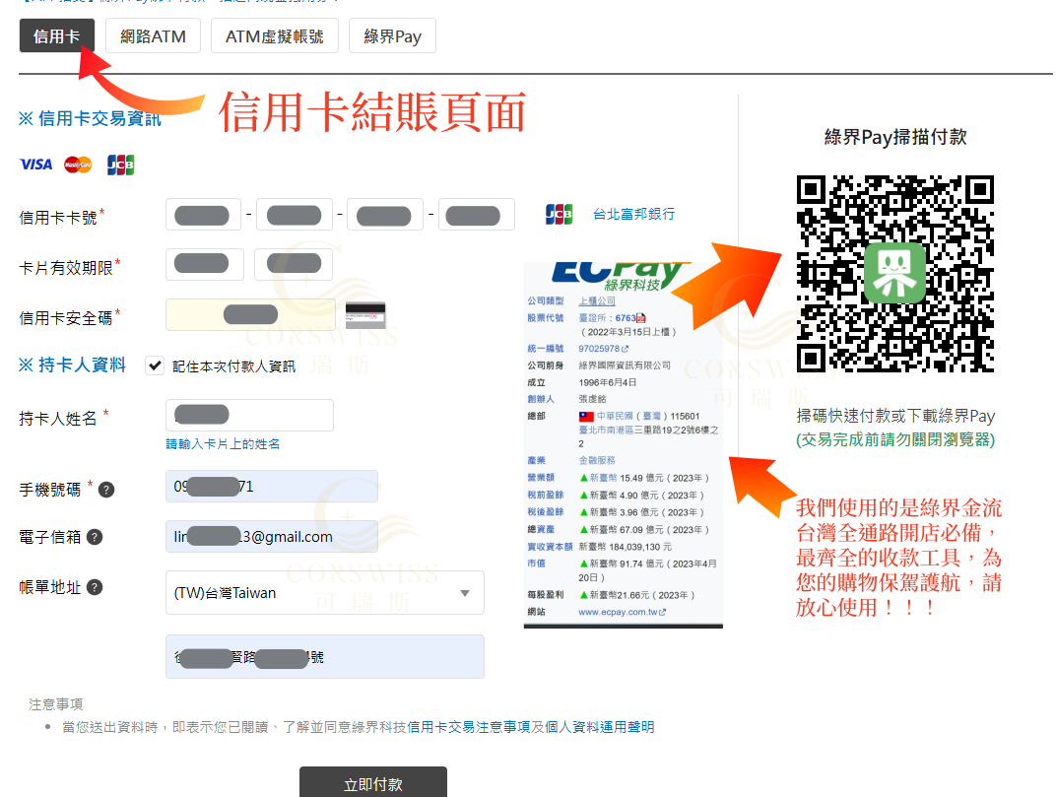The image size is (1056, 797).
Task: Focus the first credit card number field
Action: click(x=203, y=215)
